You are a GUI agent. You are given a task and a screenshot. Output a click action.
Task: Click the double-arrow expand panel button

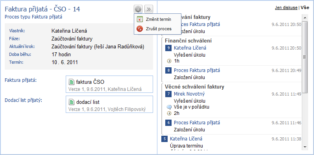click(x=149, y=9)
